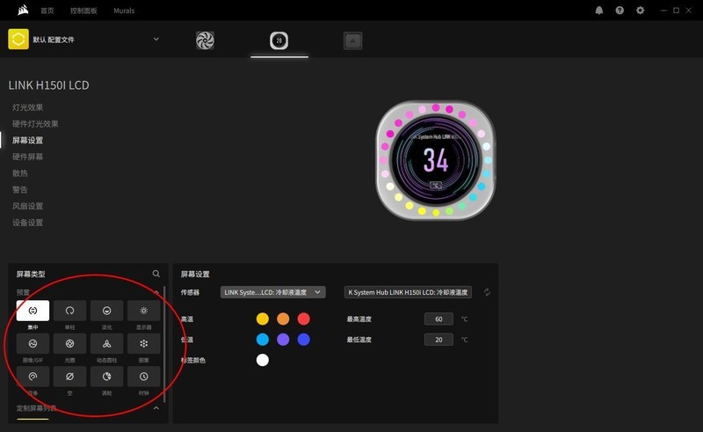
Task: Click the sensor label text field
Action: [408, 292]
